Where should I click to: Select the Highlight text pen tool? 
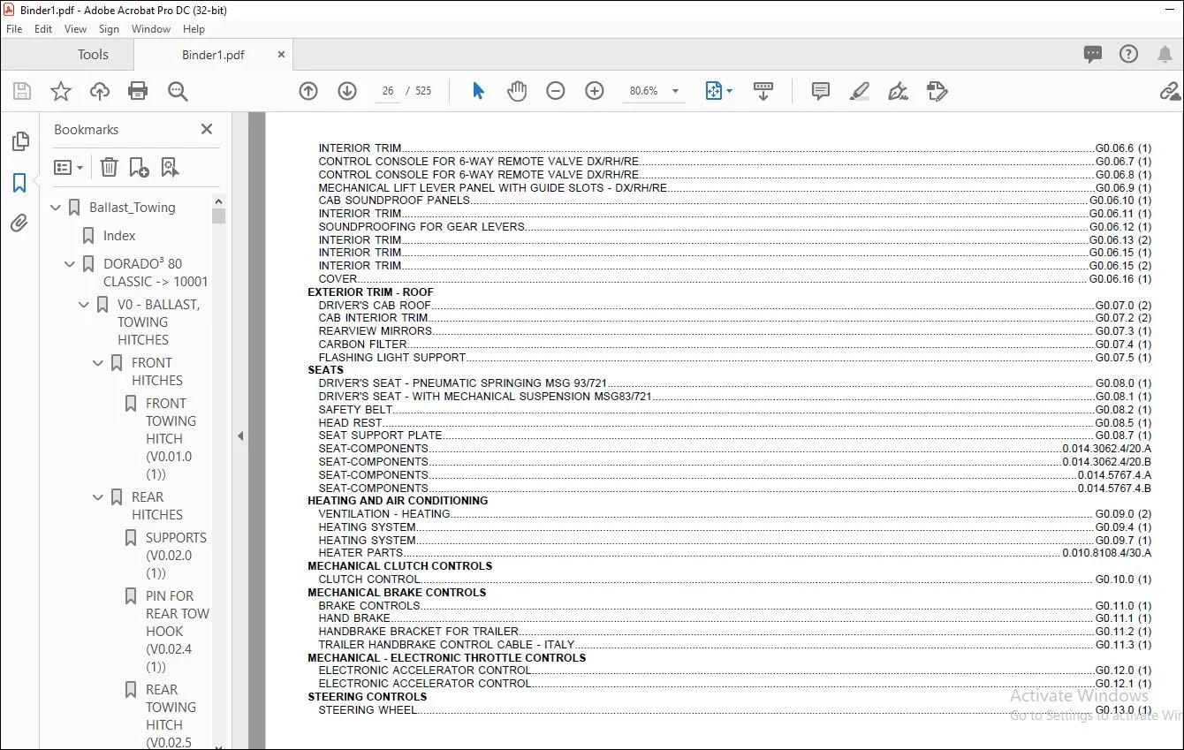click(859, 91)
